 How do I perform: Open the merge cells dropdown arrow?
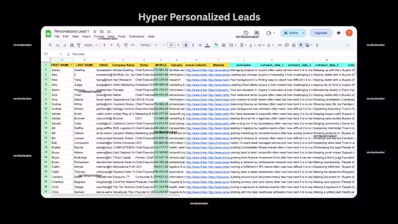[235, 45]
